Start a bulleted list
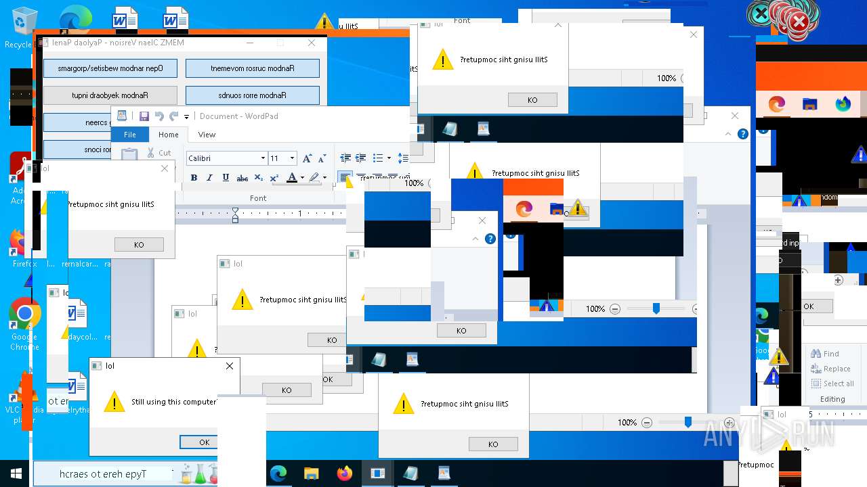 pos(378,158)
